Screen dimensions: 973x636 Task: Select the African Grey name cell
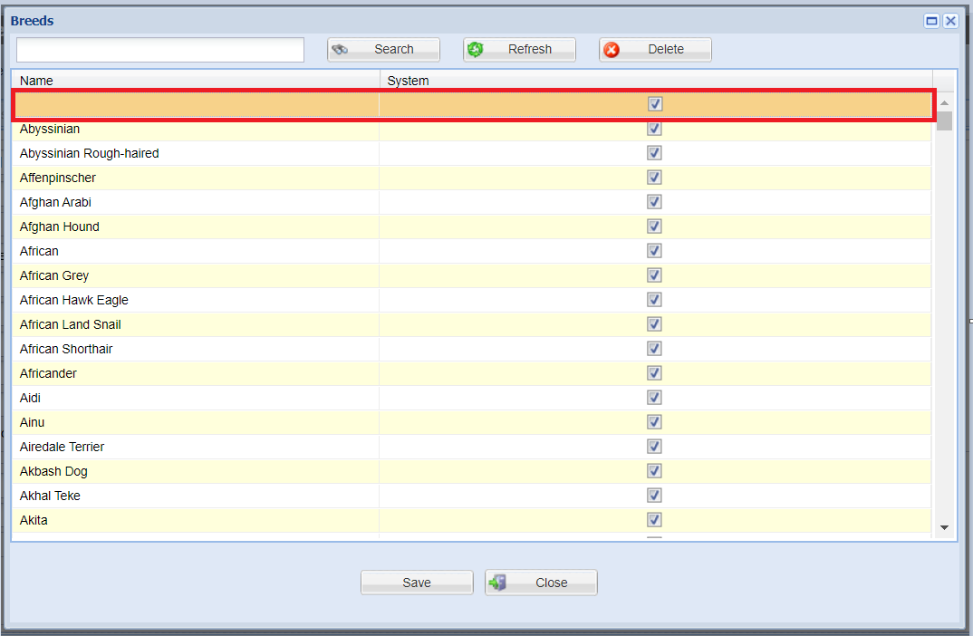pyautogui.click(x=196, y=275)
